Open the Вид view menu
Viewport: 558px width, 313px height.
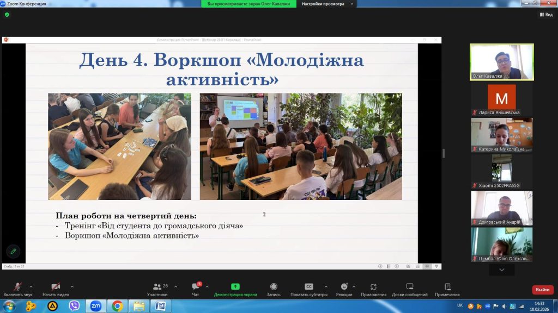coord(545,15)
